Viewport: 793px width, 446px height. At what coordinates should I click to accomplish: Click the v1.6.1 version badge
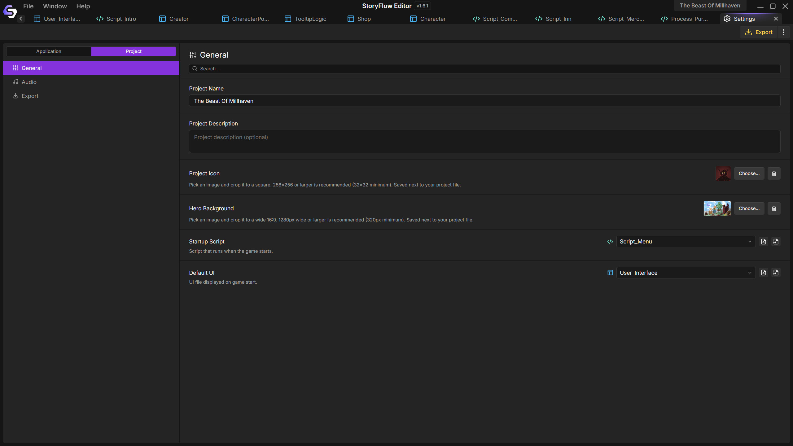pyautogui.click(x=422, y=6)
